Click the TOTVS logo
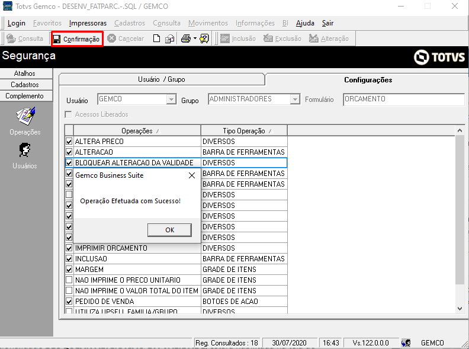This screenshot has height=349, width=469. coord(439,57)
